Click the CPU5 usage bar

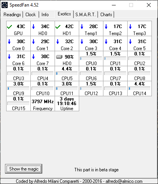click(x=67, y=74)
